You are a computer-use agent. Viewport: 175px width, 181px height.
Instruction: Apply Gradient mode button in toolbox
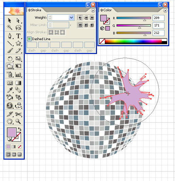(x=14, y=147)
